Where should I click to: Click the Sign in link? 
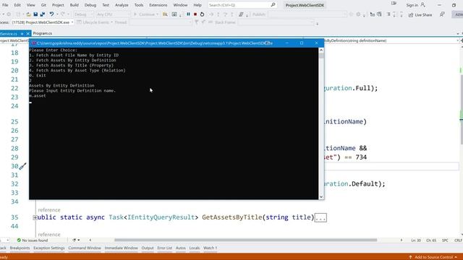click(412, 5)
